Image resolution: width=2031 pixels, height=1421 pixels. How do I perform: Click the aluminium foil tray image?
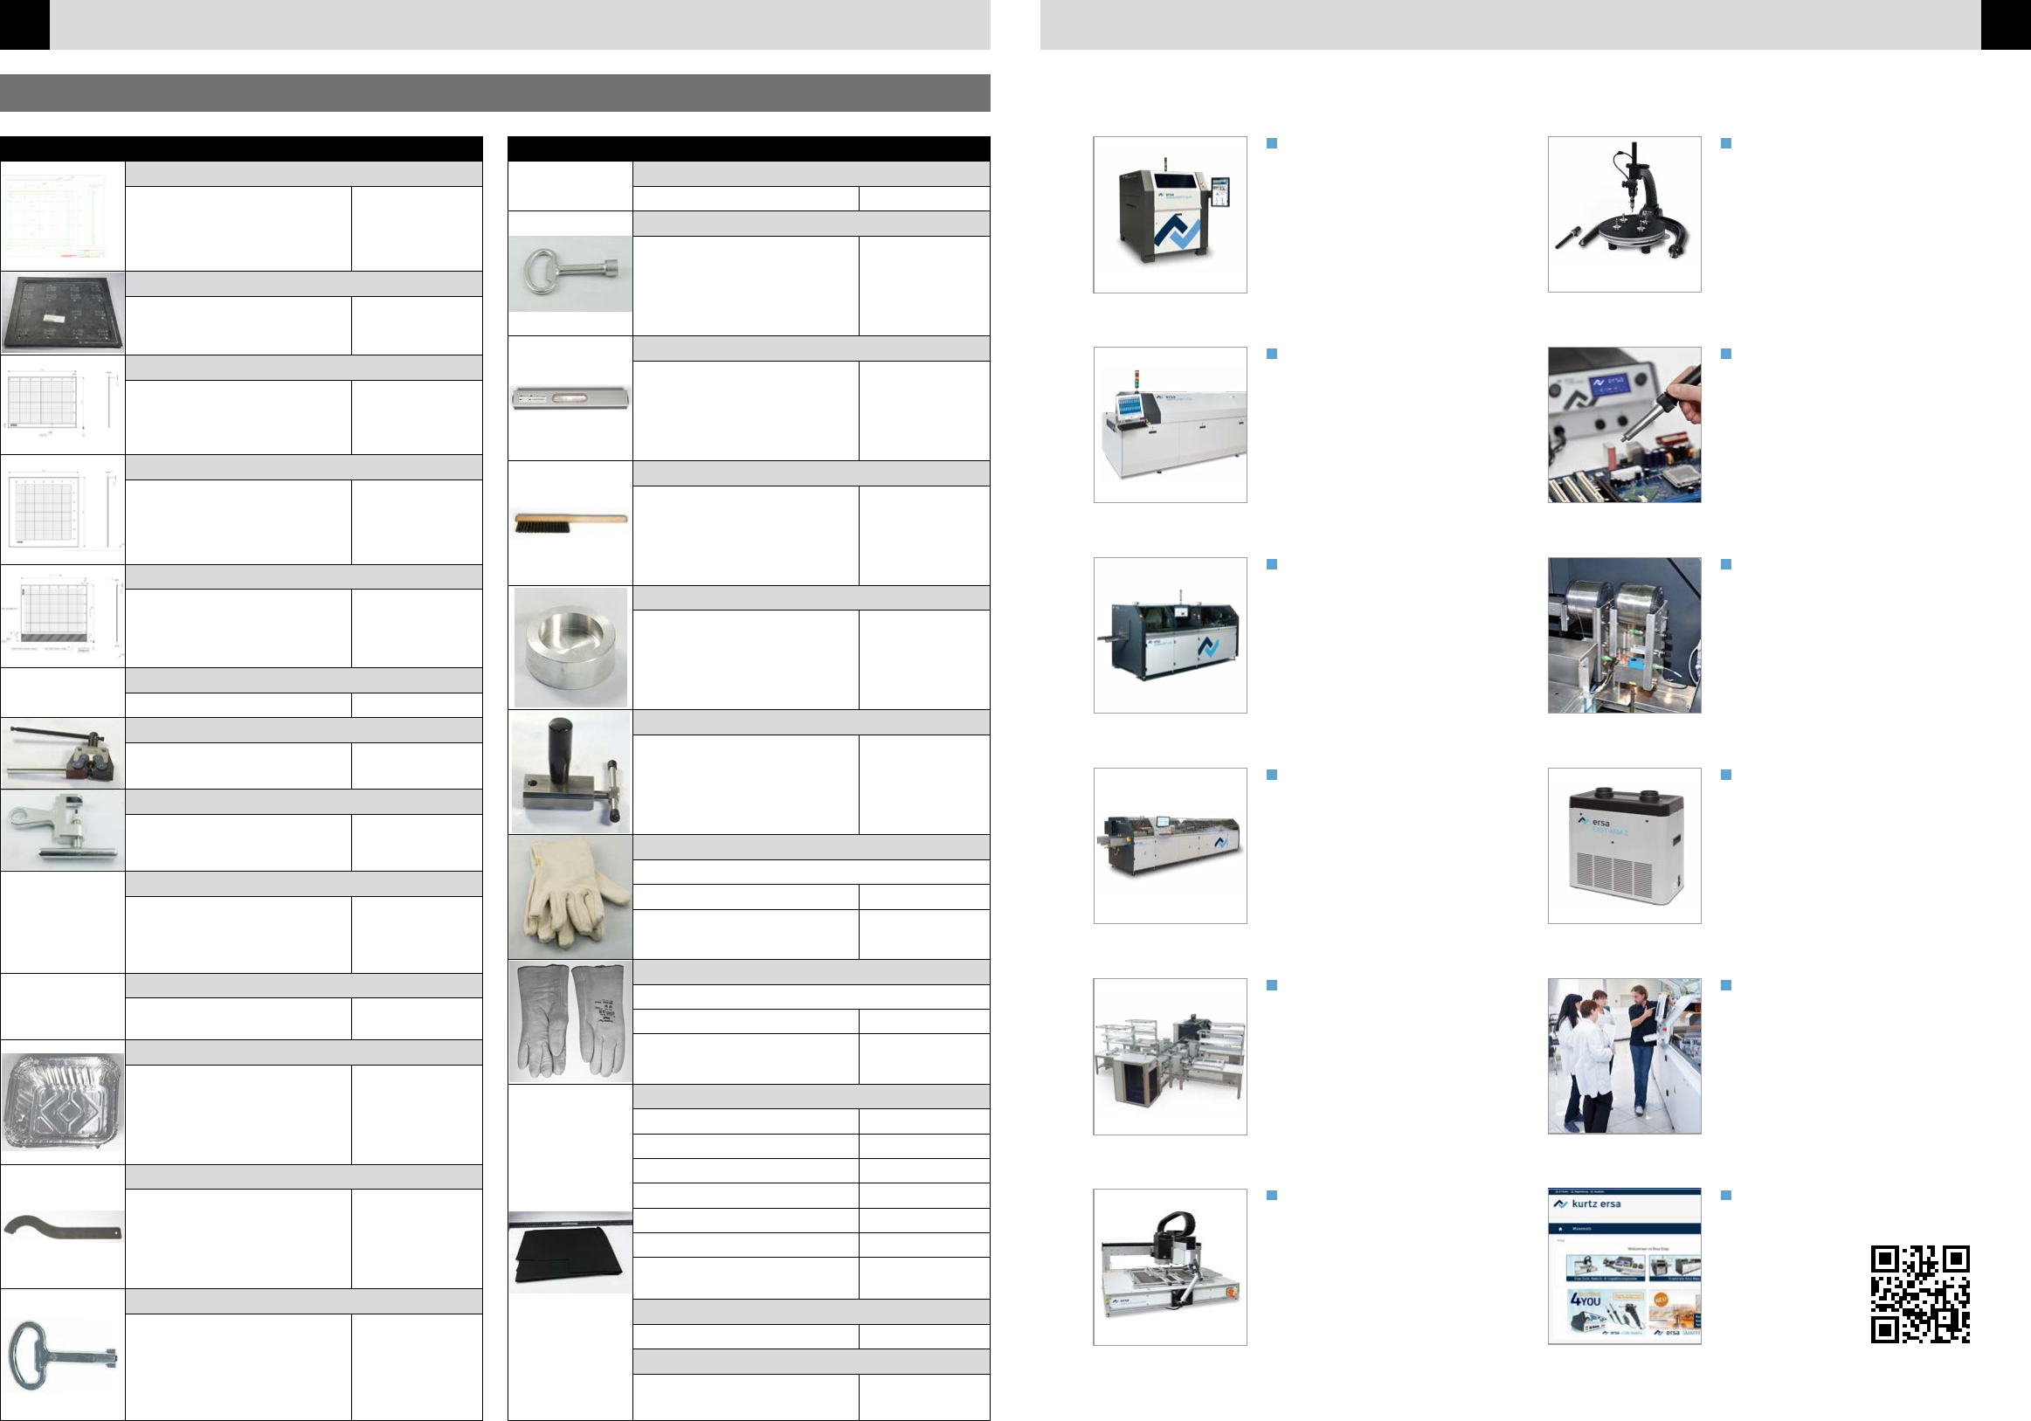coord(62,1100)
